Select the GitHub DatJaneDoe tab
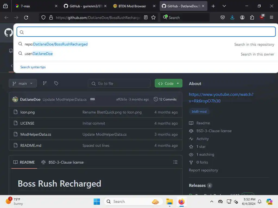This screenshot has width=278, height=208. (183, 6)
